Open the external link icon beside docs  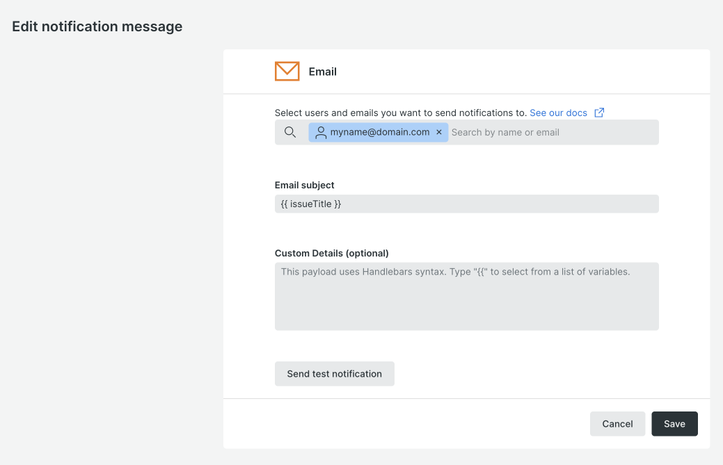click(599, 113)
